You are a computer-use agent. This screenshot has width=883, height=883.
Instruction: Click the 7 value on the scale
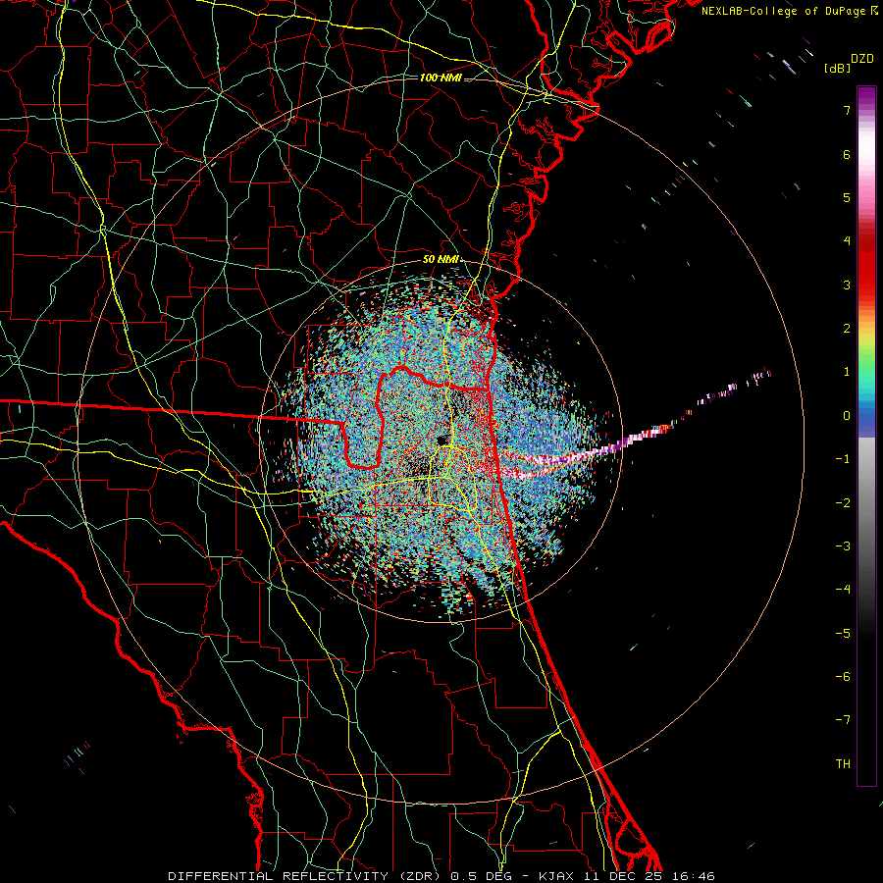847,110
